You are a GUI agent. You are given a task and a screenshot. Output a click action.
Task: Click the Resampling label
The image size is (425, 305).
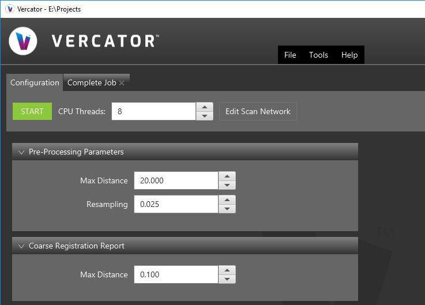tap(107, 205)
